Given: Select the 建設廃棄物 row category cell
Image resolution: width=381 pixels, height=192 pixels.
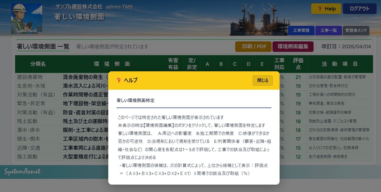Looking at the screenshot, I should pyautogui.click(x=30, y=77).
